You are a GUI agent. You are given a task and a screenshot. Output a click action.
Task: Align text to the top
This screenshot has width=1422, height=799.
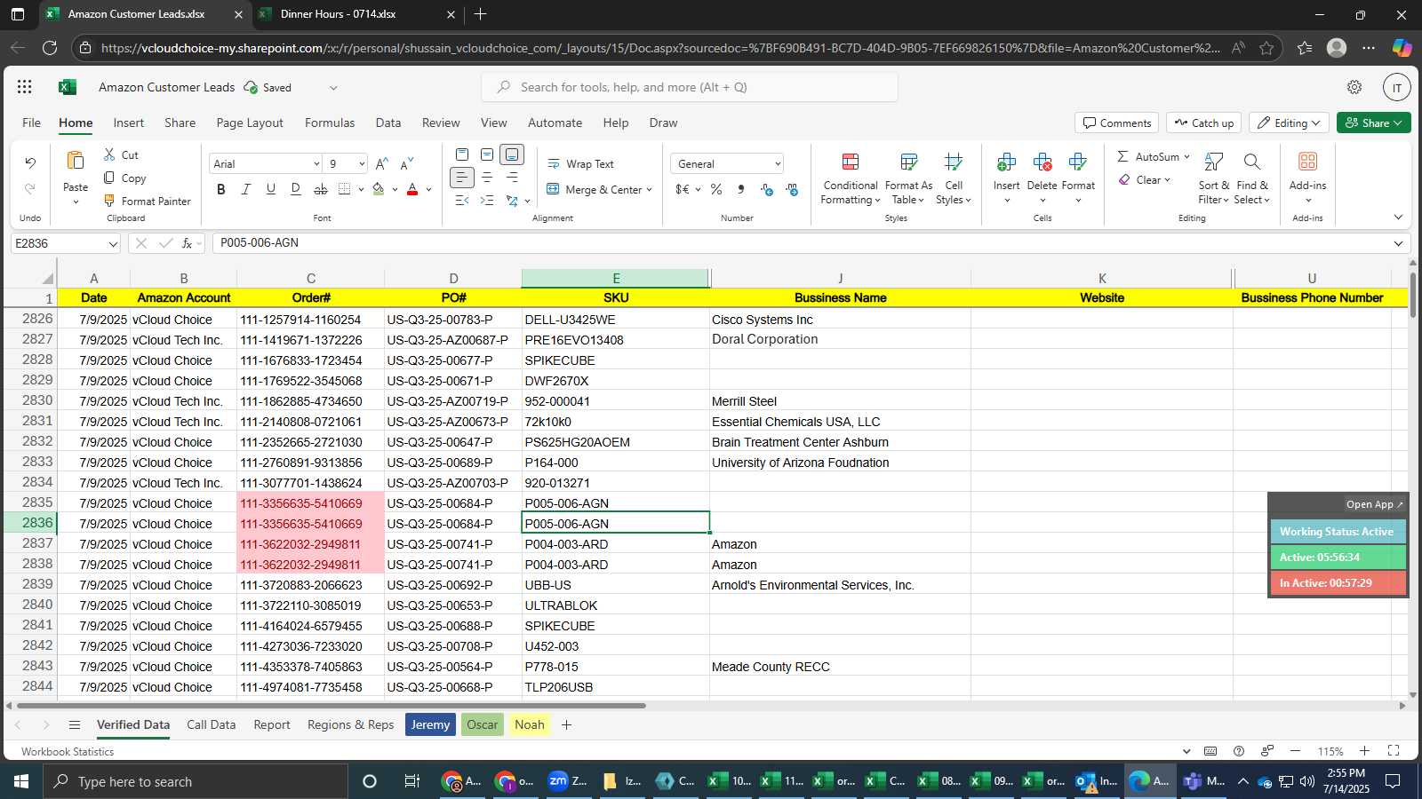[462, 154]
